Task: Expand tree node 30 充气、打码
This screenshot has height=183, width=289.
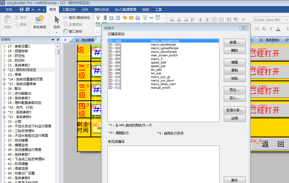Action: (x=4, y=108)
